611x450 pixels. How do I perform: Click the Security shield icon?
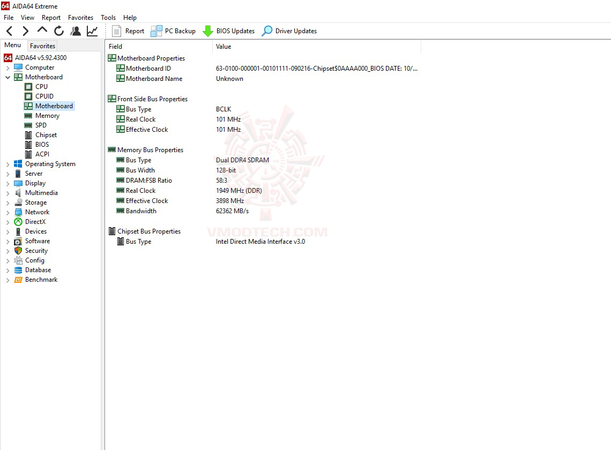pos(18,251)
